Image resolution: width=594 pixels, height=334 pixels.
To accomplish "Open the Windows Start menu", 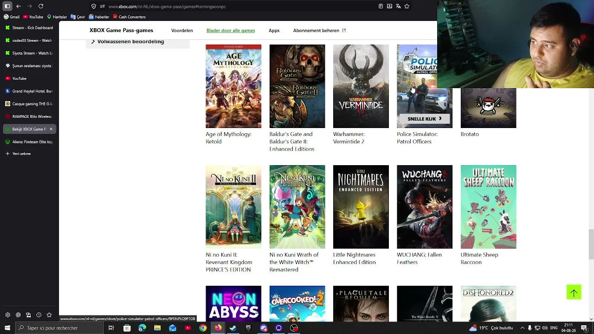I will tap(7, 328).
